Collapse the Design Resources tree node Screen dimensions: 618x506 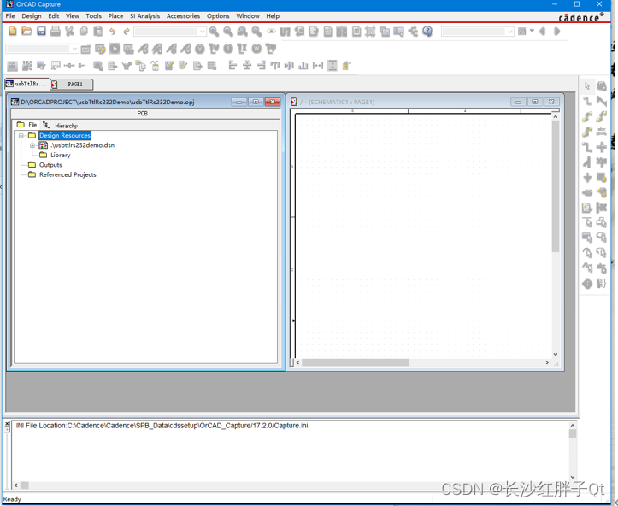(x=21, y=136)
